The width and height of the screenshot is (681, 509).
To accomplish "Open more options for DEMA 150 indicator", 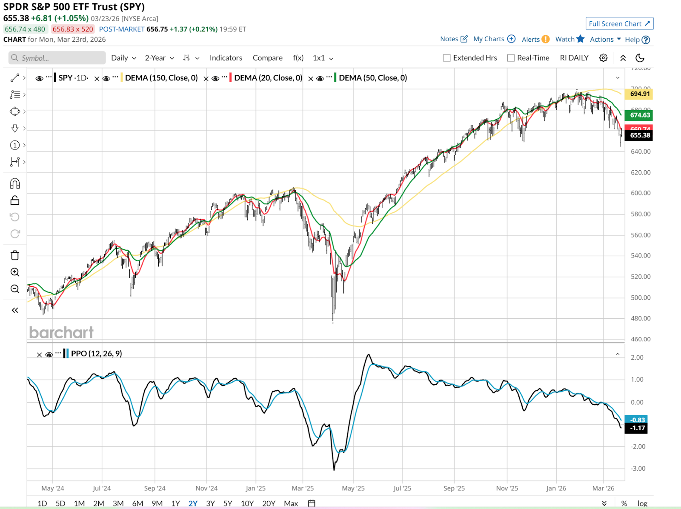I will 115,77.
